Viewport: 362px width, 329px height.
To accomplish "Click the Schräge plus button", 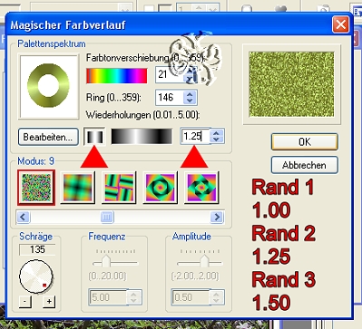I will pyautogui.click(x=49, y=301).
